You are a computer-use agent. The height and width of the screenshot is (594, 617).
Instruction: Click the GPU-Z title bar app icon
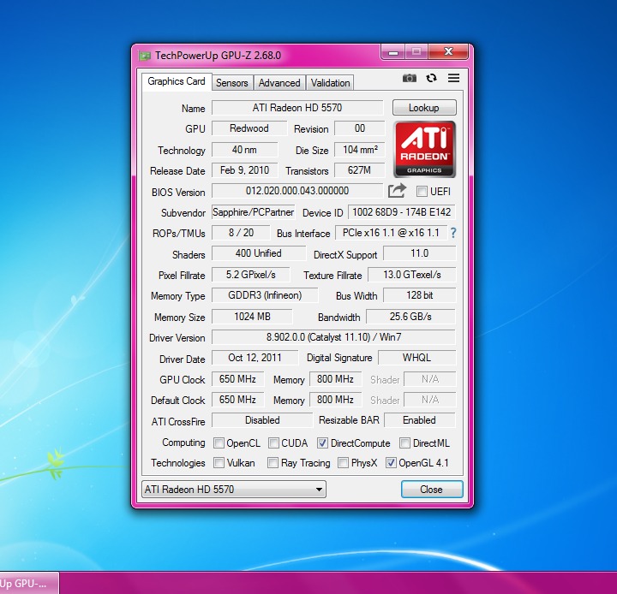[x=145, y=56]
